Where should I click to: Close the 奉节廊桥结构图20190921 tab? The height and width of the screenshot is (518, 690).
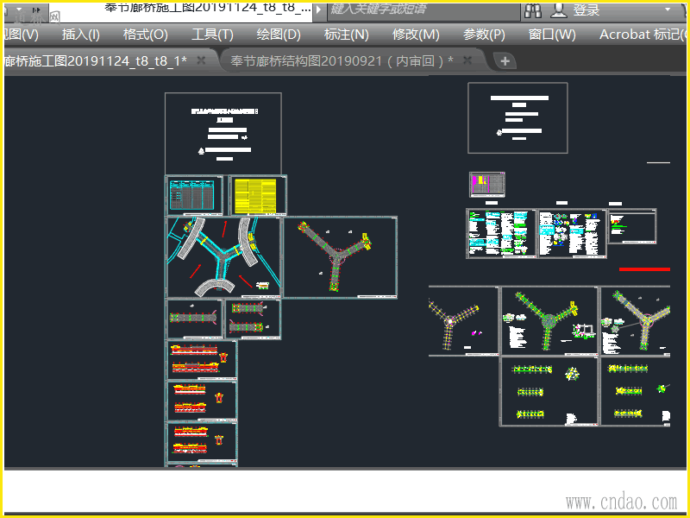467,60
